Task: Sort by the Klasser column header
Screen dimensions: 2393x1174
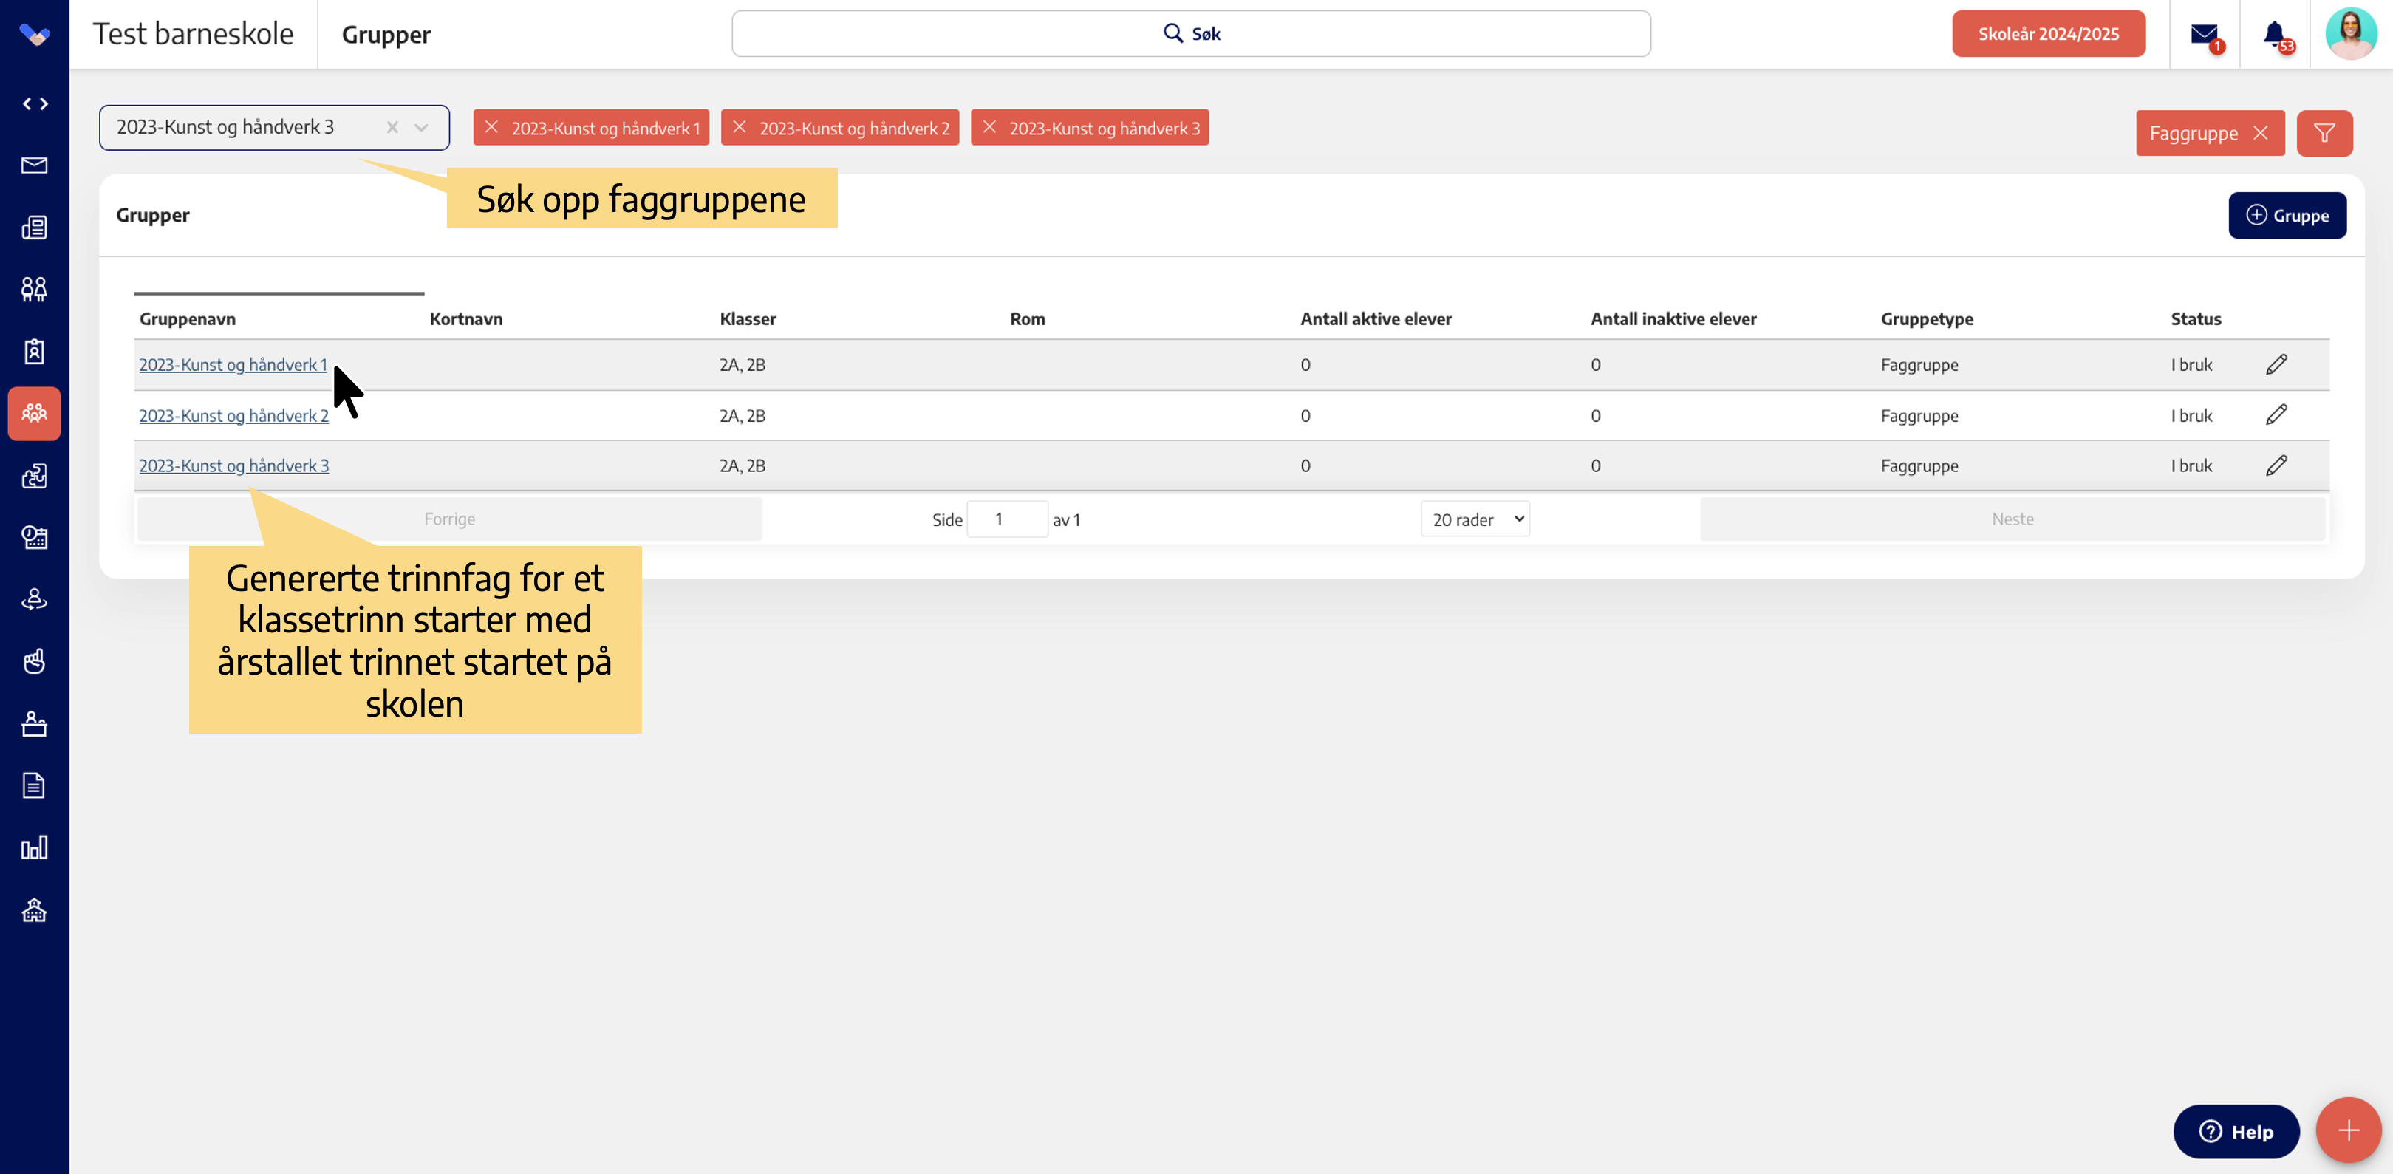Action: click(748, 318)
